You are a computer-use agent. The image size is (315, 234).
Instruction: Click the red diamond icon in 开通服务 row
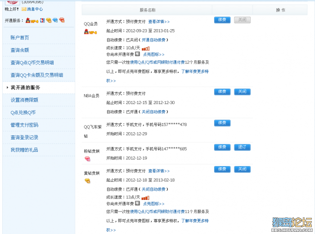click(62, 20)
